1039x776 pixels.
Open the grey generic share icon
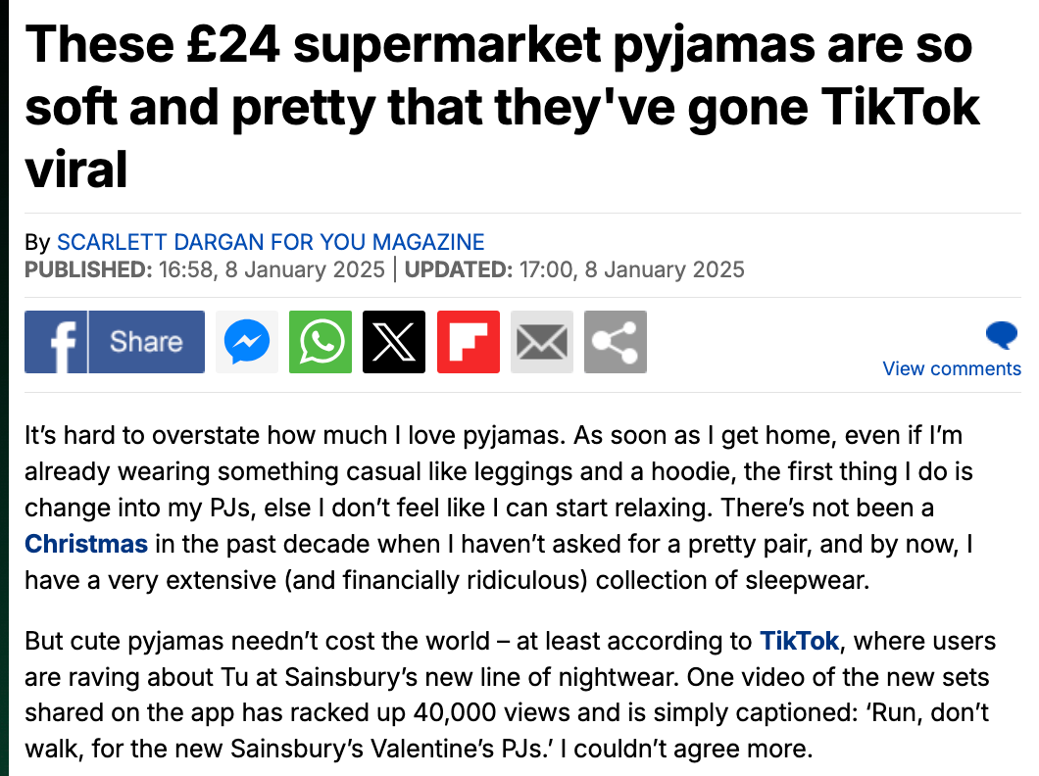click(616, 342)
